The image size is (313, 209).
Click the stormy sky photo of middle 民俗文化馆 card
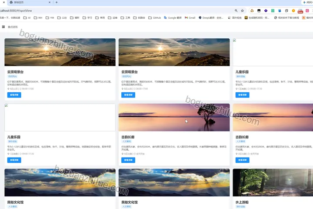pos(174,182)
